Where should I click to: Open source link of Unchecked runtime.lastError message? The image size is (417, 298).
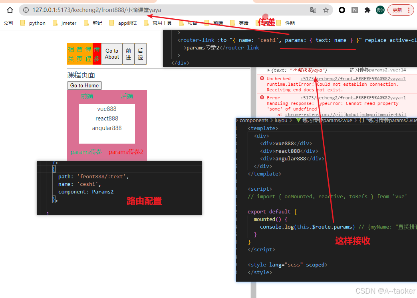pos(353,79)
